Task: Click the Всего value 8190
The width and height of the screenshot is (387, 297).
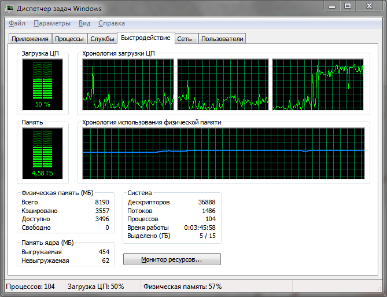Action: (x=102, y=202)
